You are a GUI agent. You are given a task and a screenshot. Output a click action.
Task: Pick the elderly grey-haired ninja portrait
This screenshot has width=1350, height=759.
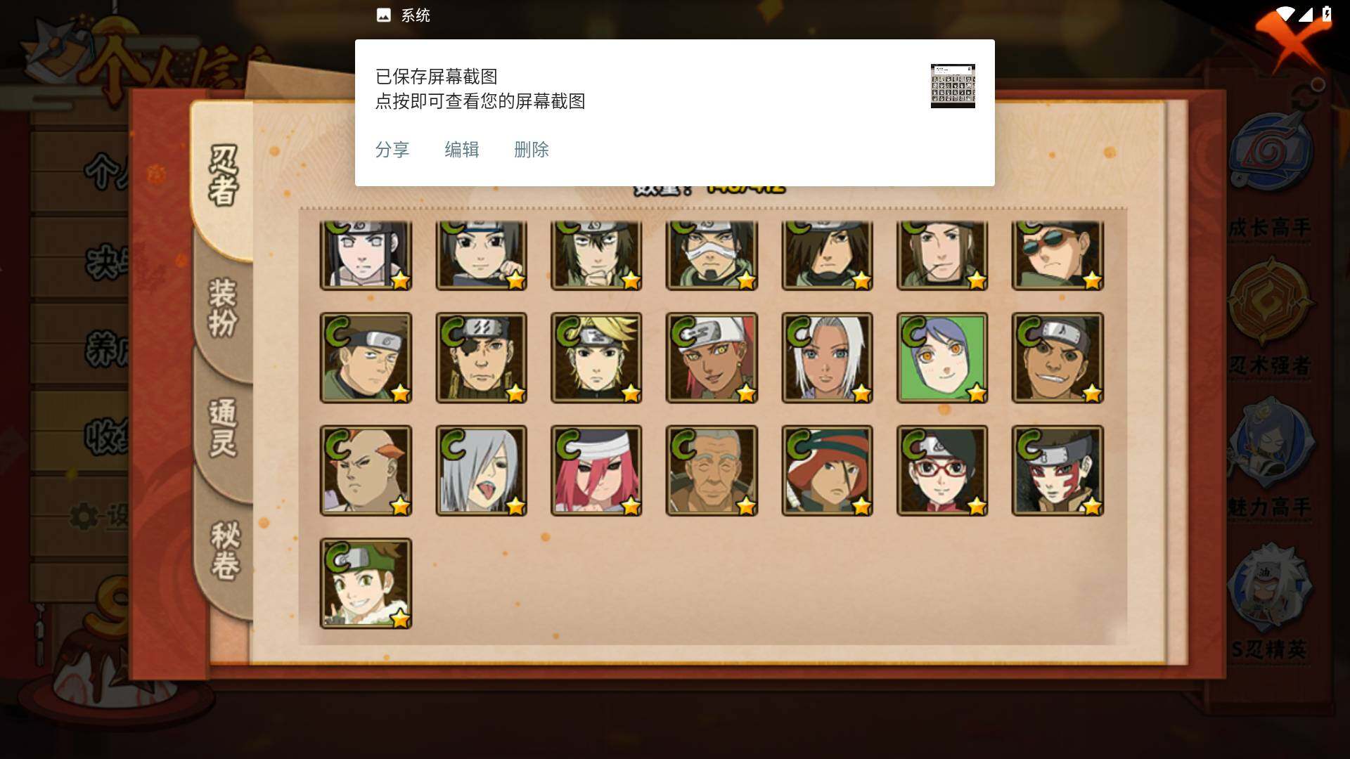[x=712, y=470]
